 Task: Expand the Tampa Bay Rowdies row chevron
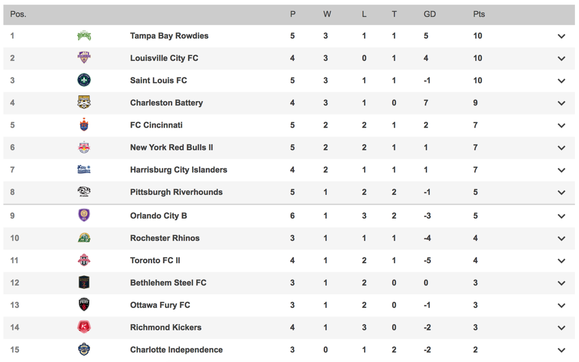(x=561, y=36)
